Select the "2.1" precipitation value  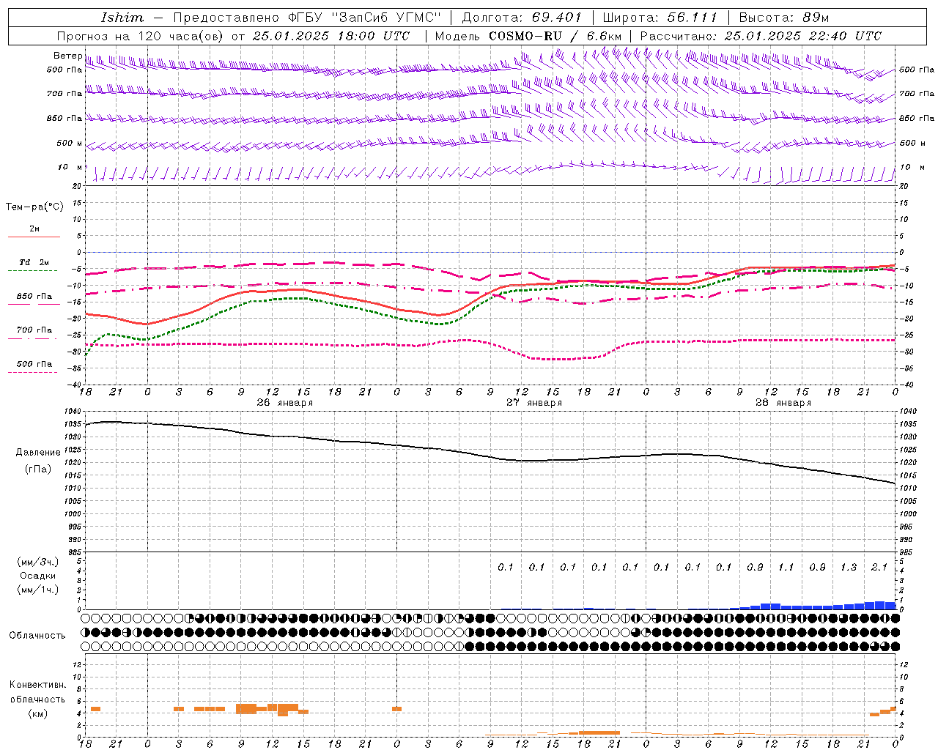879,567
